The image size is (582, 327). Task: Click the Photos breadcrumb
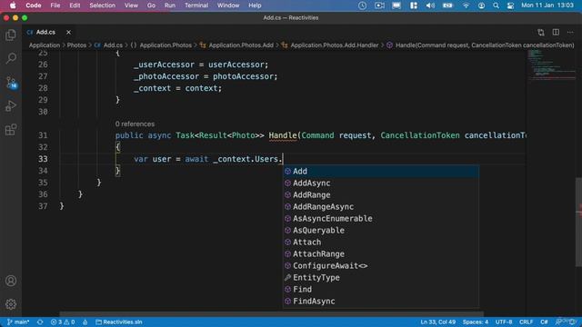[76, 45]
